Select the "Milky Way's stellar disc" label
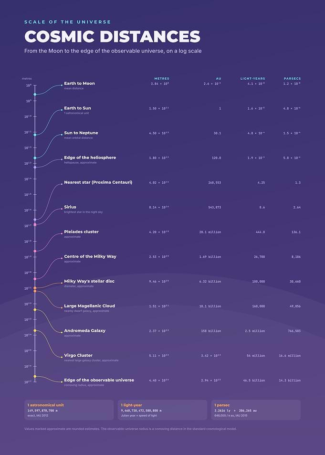 pyautogui.click(x=89, y=281)
